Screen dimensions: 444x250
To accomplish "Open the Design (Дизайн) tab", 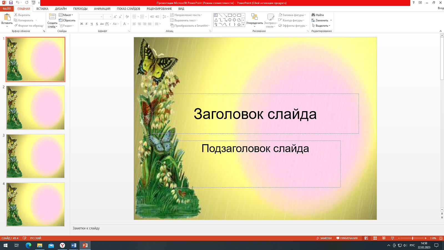I will [60, 9].
